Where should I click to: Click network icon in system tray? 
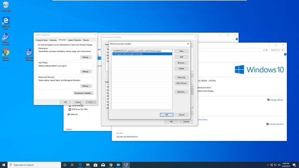(275, 165)
